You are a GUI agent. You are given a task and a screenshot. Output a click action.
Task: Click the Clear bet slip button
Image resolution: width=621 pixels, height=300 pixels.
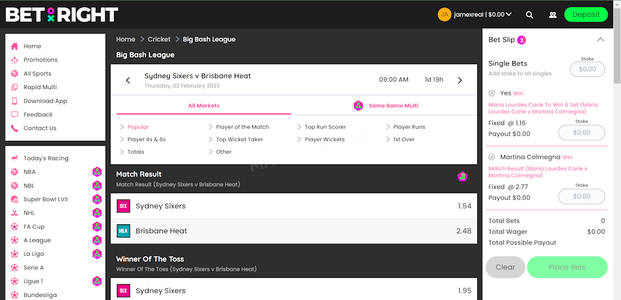pos(505,267)
